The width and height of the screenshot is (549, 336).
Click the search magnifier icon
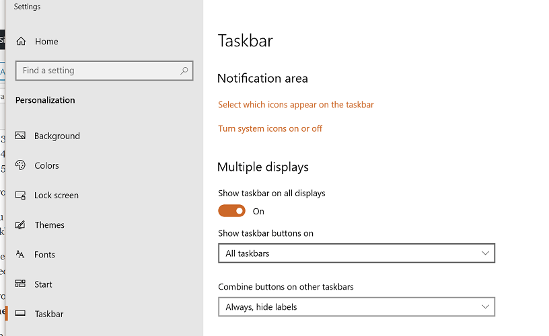tap(184, 71)
